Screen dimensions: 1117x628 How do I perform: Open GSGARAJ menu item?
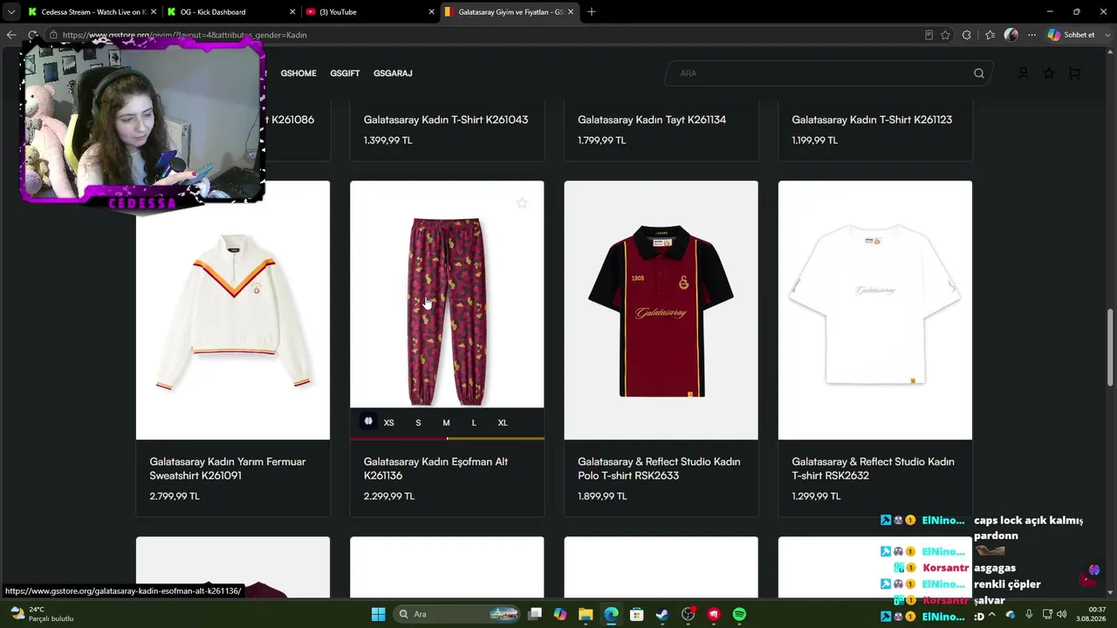click(393, 73)
